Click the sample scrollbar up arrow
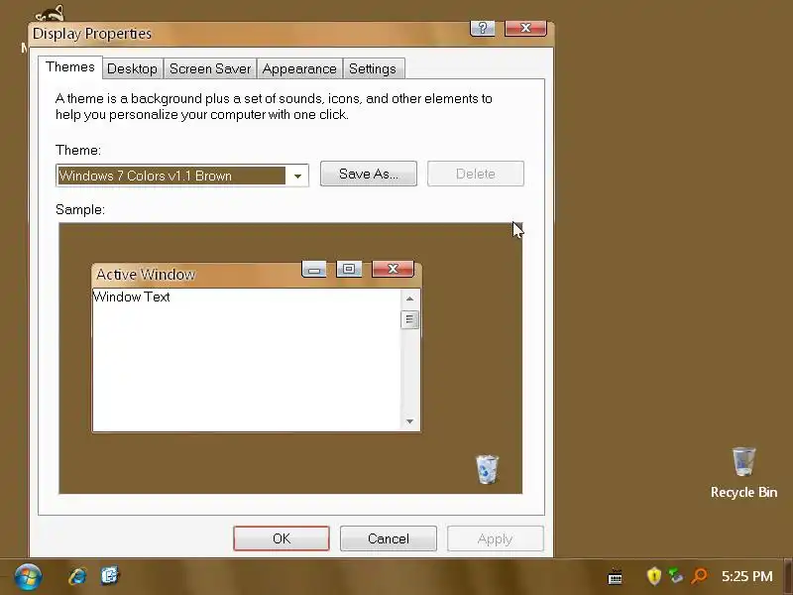This screenshot has height=595, width=793. [x=409, y=298]
